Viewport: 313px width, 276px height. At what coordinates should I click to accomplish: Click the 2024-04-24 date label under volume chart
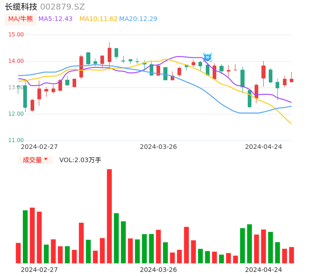pos(264,270)
